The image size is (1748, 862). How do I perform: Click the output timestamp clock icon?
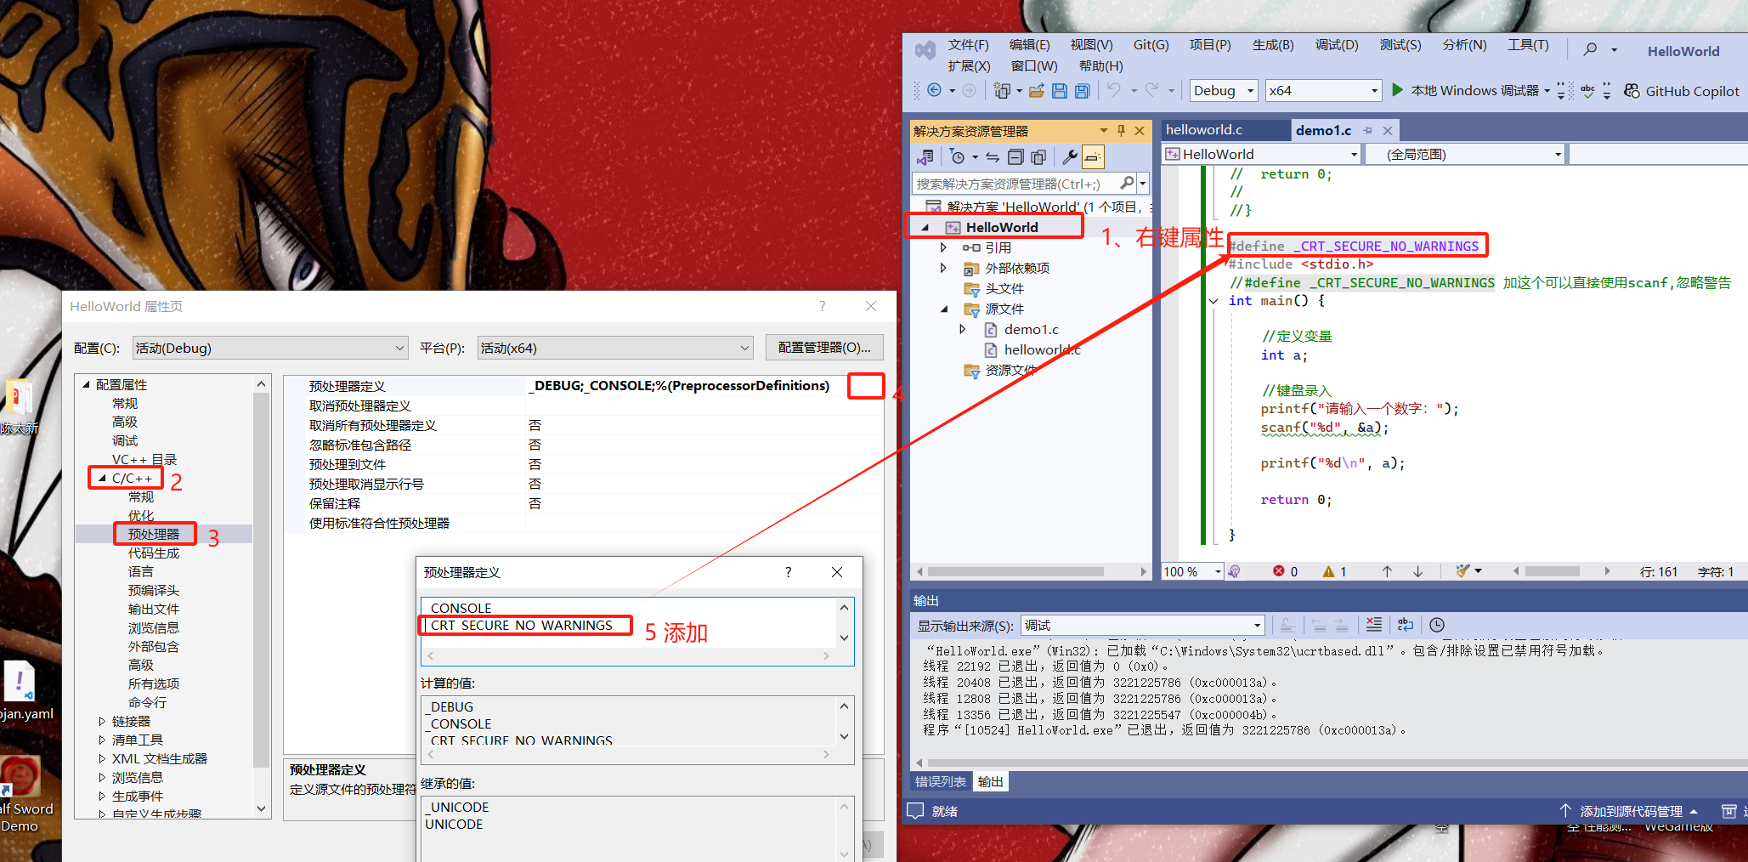coord(1437,625)
